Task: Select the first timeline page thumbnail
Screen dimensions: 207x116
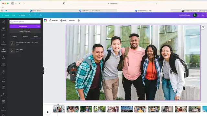Action: (x=59, y=109)
